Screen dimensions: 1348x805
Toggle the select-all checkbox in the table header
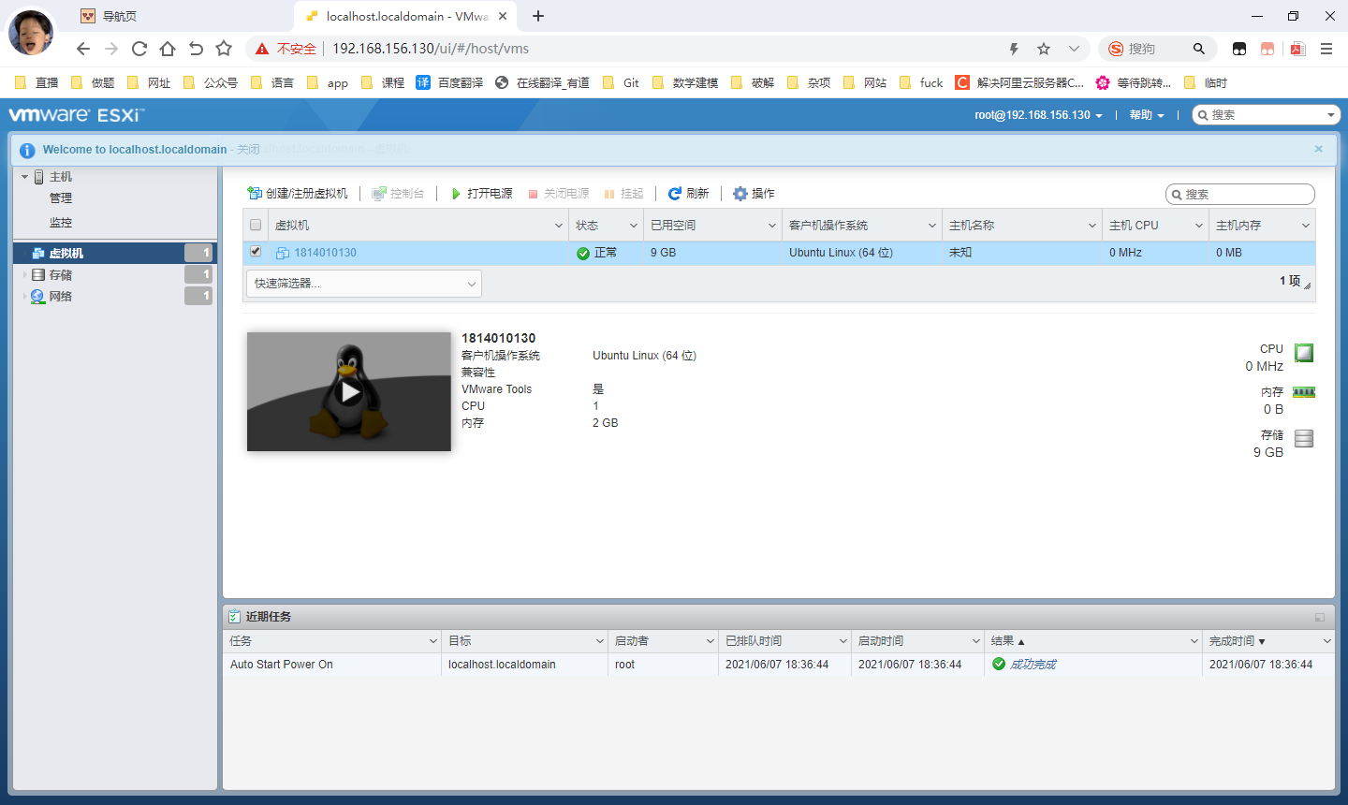tap(256, 226)
